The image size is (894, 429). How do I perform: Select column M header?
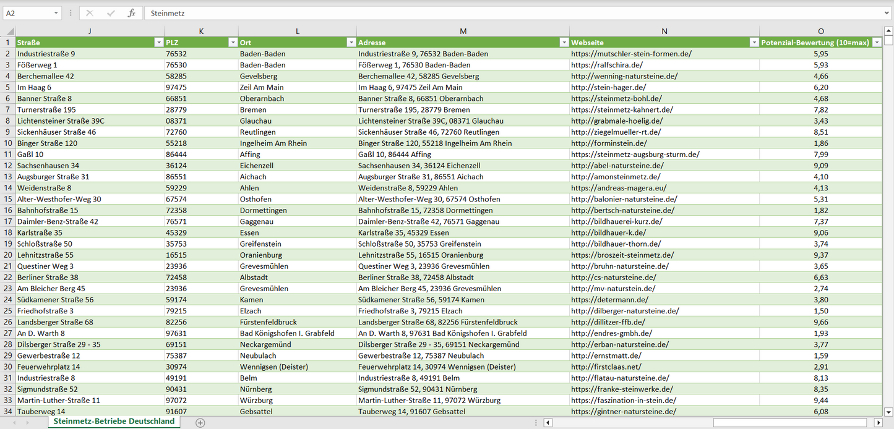click(x=463, y=31)
